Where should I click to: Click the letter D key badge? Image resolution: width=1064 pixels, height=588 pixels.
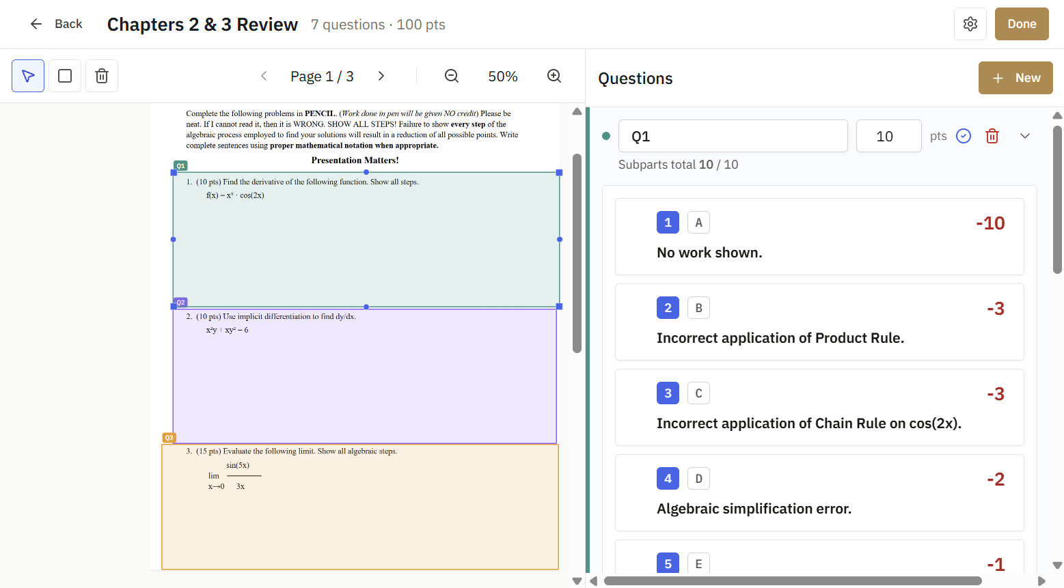click(698, 479)
